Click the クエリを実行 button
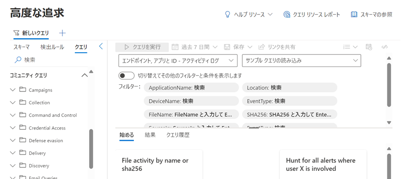Viewport: 408px width, 179px height. pyautogui.click(x=143, y=47)
